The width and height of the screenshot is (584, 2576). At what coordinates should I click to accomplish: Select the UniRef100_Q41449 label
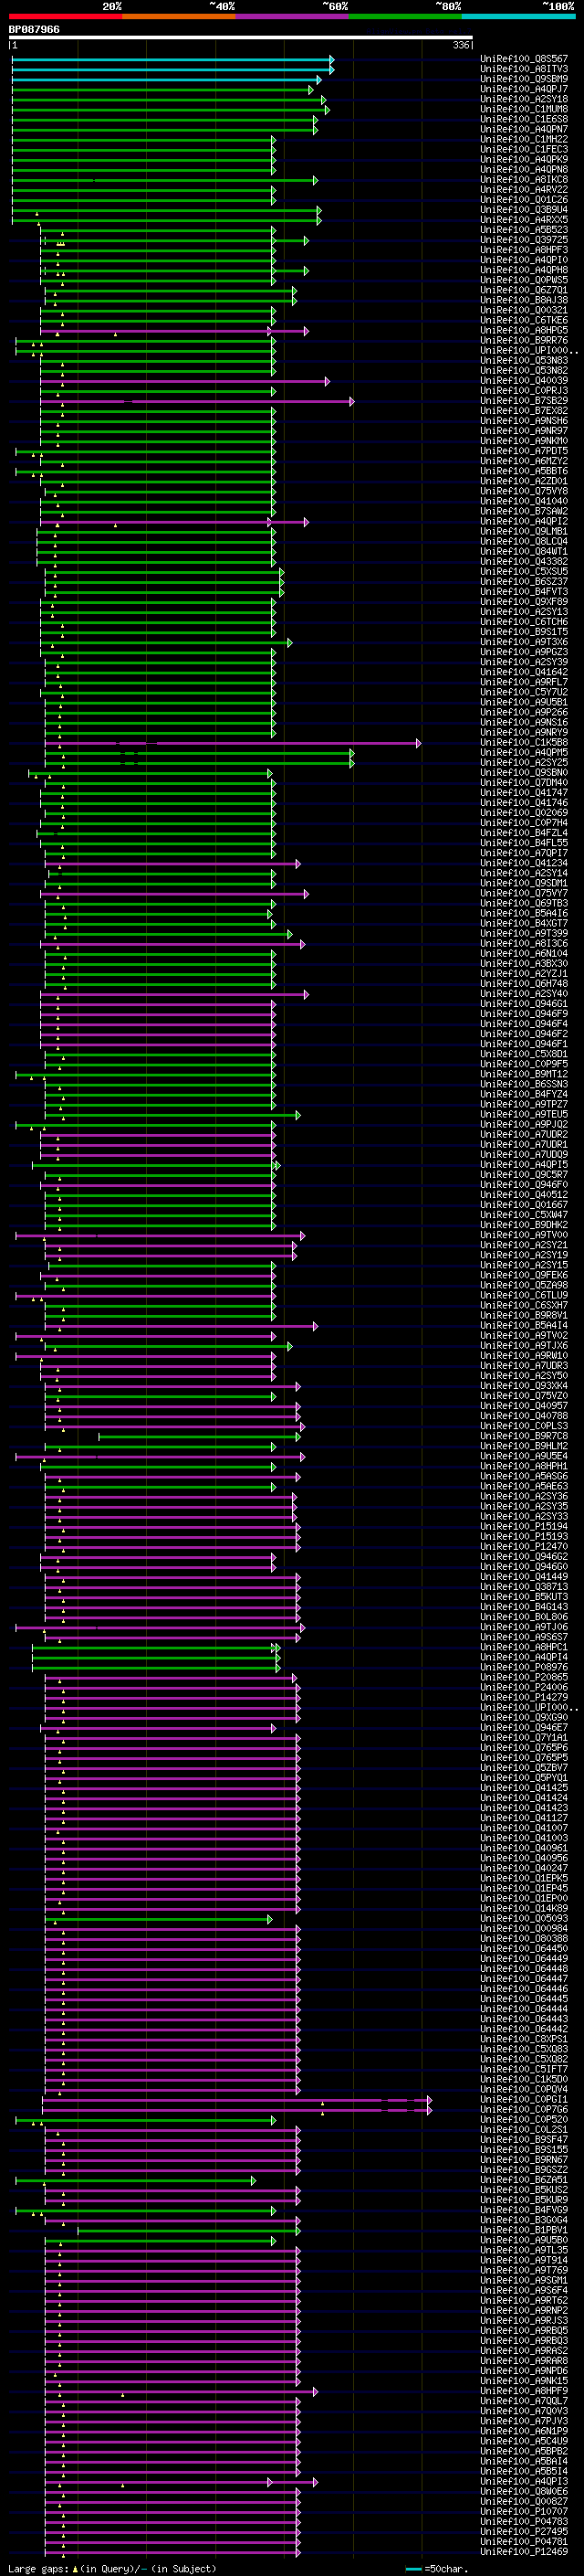point(524,1577)
